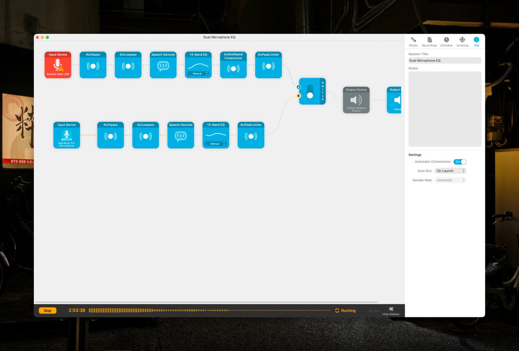This screenshot has width=519, height=351.
Task: Click the Hide Sidebar icon
Action: point(391,309)
